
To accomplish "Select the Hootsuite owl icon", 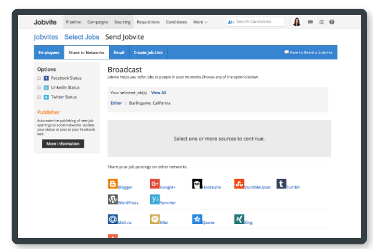I will (197, 184).
